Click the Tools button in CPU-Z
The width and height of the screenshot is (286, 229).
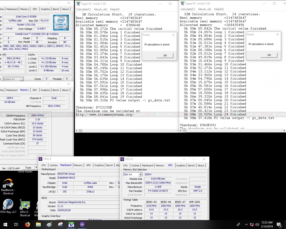(x=28, y=167)
